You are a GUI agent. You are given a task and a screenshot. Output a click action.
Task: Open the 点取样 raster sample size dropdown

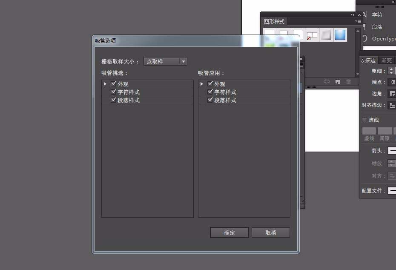pyautogui.click(x=165, y=61)
